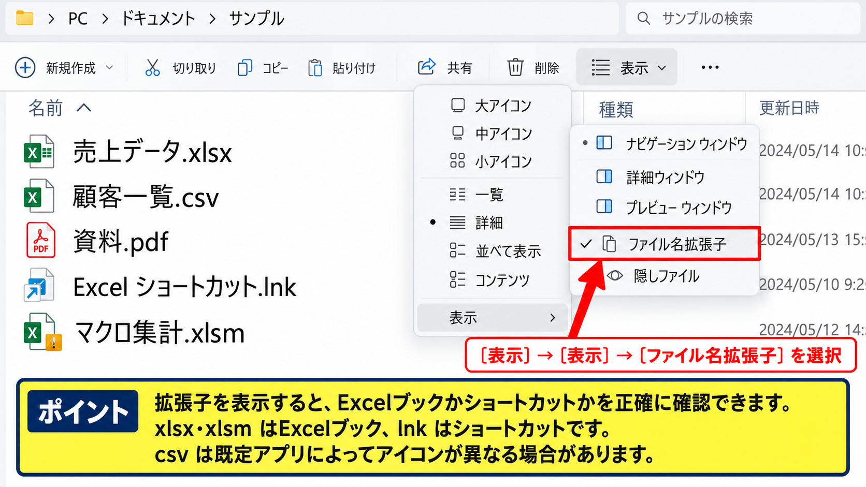Navigate to PC in breadcrumb
Screen dimensions: 866x487
click(x=78, y=19)
